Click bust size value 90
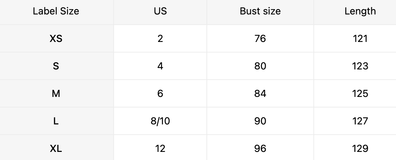 pyautogui.click(x=260, y=121)
